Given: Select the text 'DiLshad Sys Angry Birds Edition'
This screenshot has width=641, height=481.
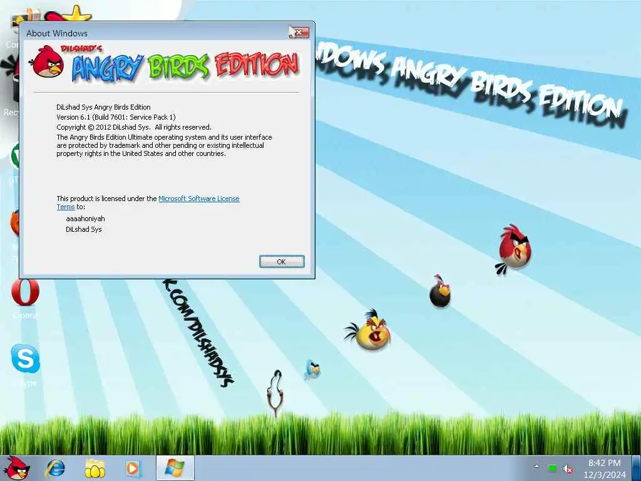Looking at the screenshot, I should click(x=103, y=107).
